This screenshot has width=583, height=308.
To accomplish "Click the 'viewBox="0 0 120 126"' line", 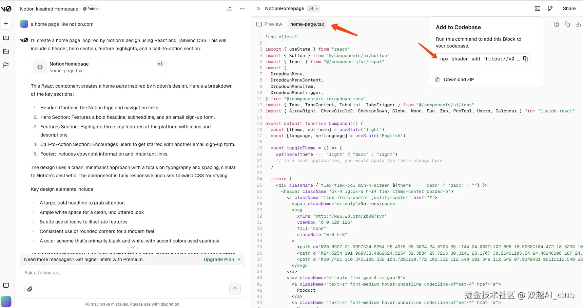I will (x=325, y=222).
